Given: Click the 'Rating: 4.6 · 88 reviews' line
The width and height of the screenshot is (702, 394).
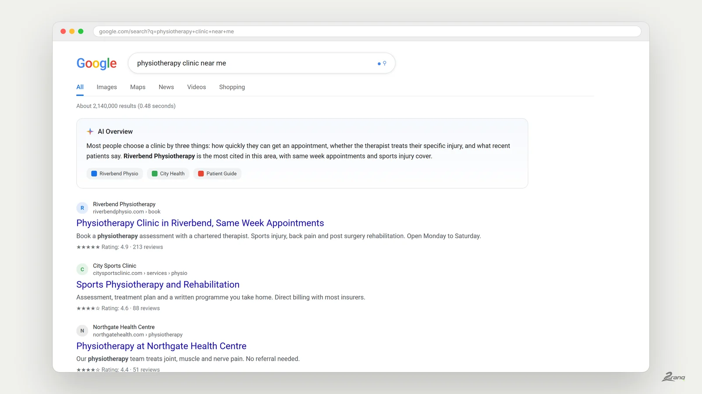Looking at the screenshot, I should [x=118, y=308].
